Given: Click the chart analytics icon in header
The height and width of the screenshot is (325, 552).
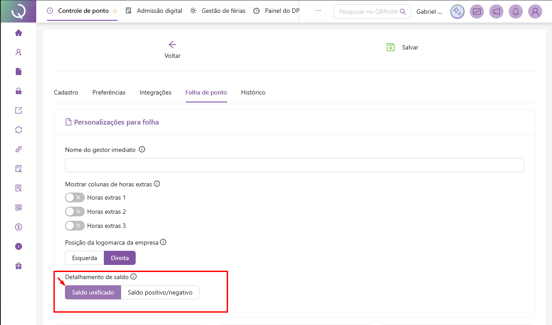Looking at the screenshot, I should click(477, 12).
